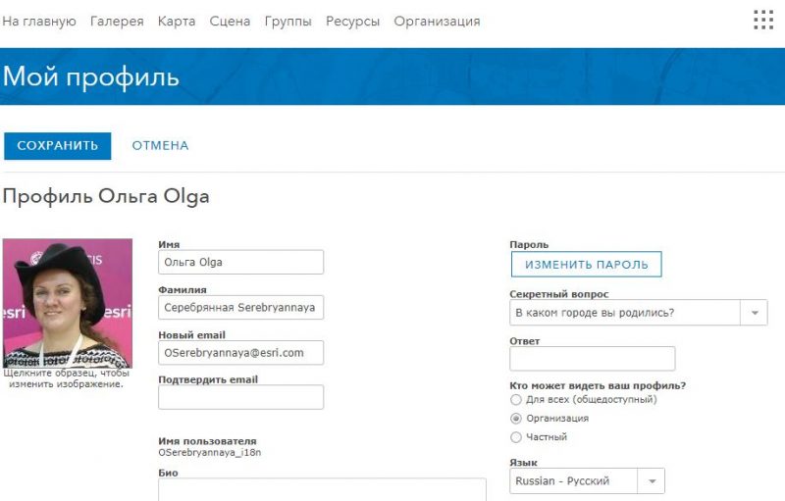The height and width of the screenshot is (501, 785).
Task: Select 'Частный' profile visibility option
Action: point(516,437)
